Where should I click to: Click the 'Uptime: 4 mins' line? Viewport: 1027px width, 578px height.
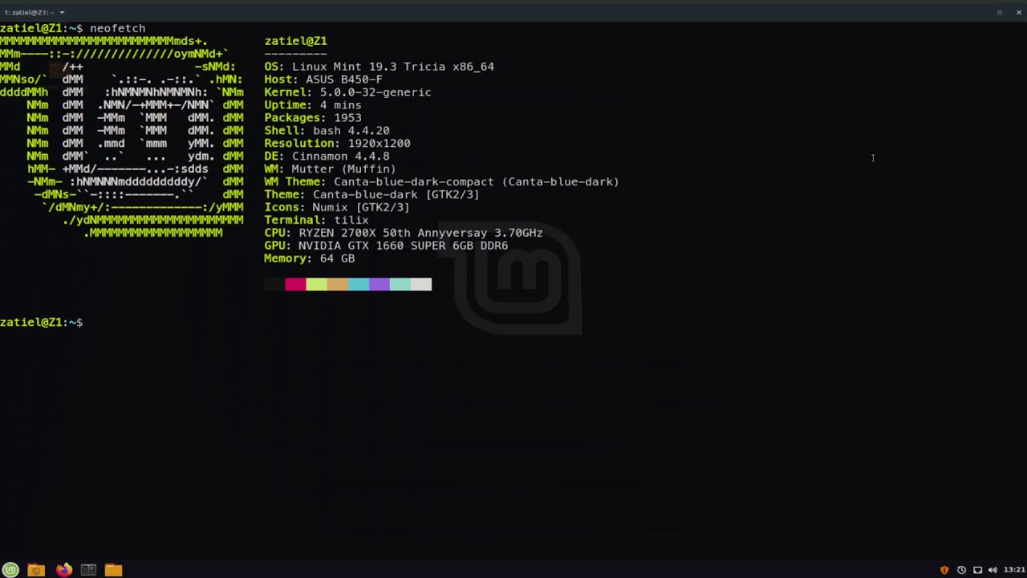[313, 105]
